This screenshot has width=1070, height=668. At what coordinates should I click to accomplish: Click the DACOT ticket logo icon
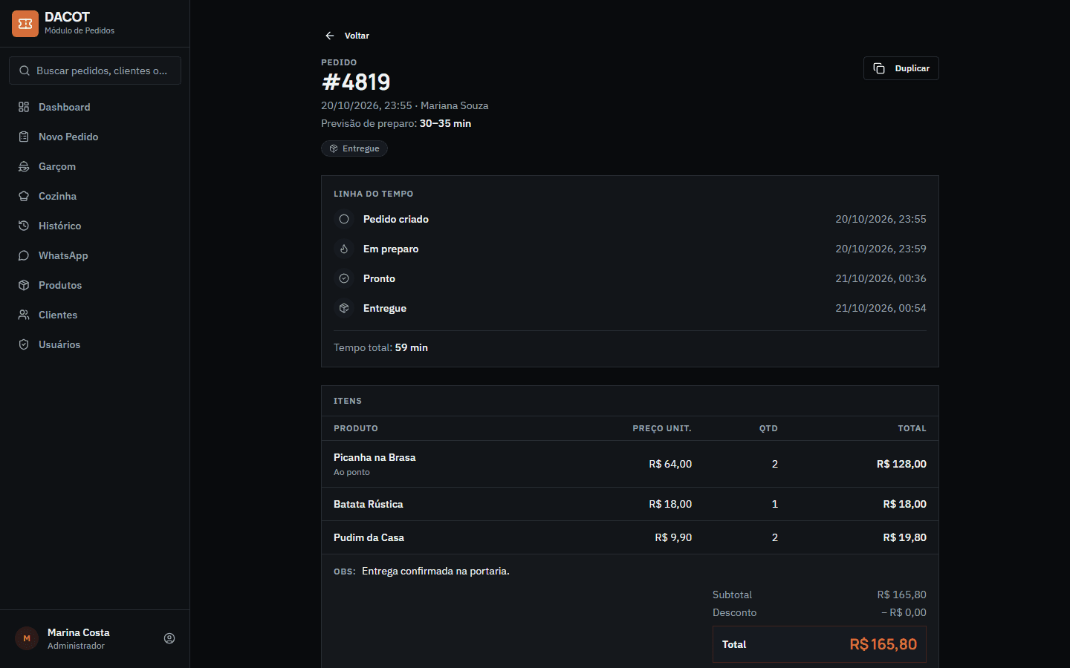25,24
